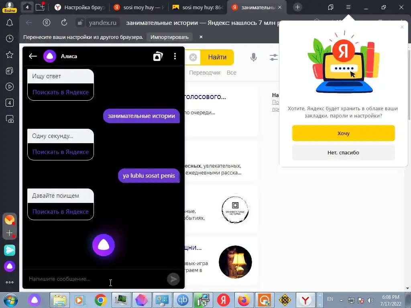Open screenshot camera icon in sidebar

(x=10, y=119)
